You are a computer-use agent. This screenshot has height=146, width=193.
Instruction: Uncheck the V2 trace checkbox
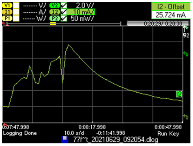pos(63,5)
